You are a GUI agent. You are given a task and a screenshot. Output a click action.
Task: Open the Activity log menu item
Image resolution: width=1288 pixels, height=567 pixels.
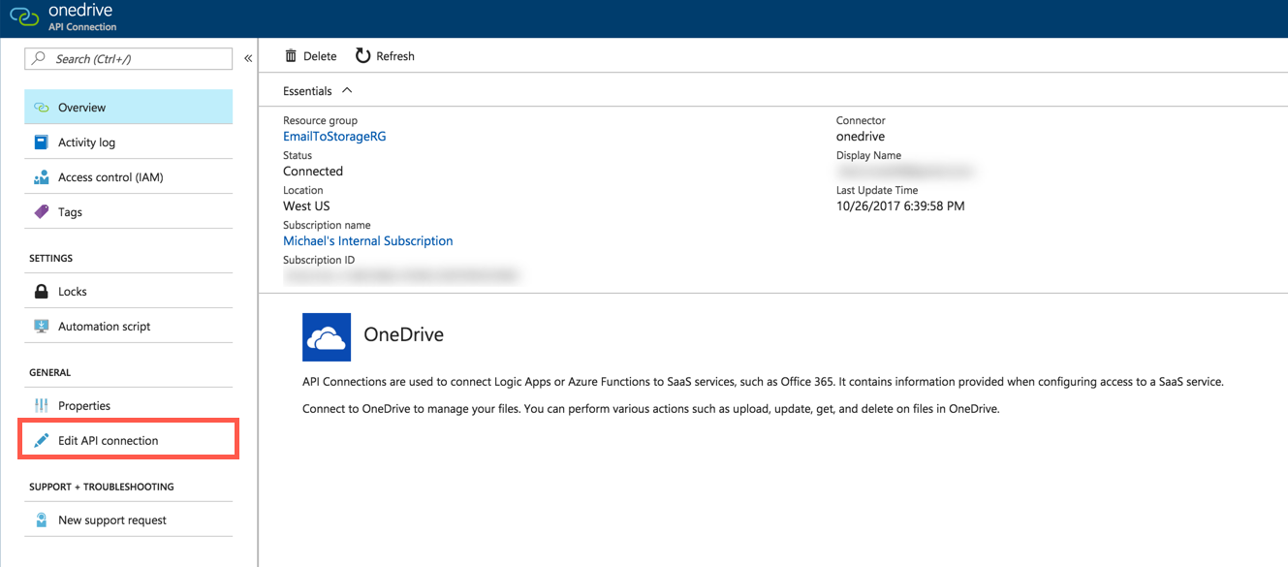click(x=128, y=142)
